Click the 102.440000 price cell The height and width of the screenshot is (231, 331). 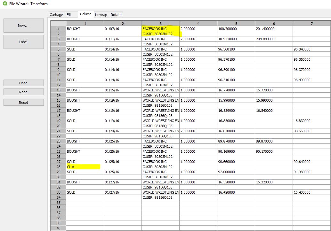pos(236,39)
